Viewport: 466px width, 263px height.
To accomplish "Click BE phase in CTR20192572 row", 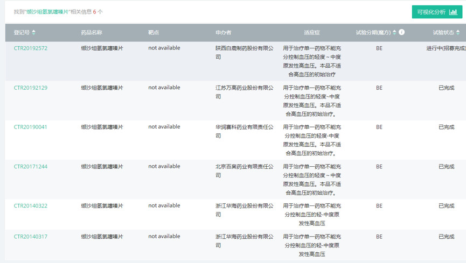I will pos(379,48).
